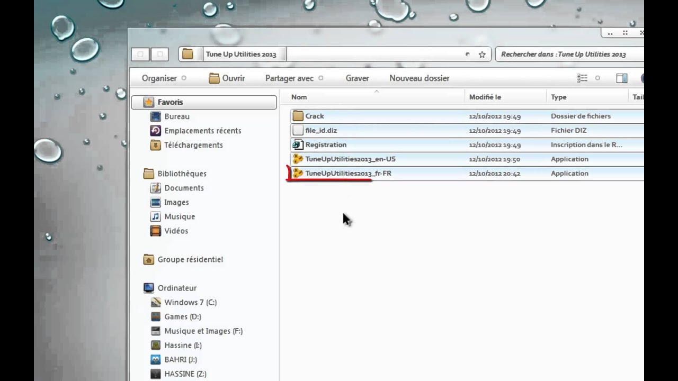Toggle the preview pane button
678x381 pixels.
(622, 78)
